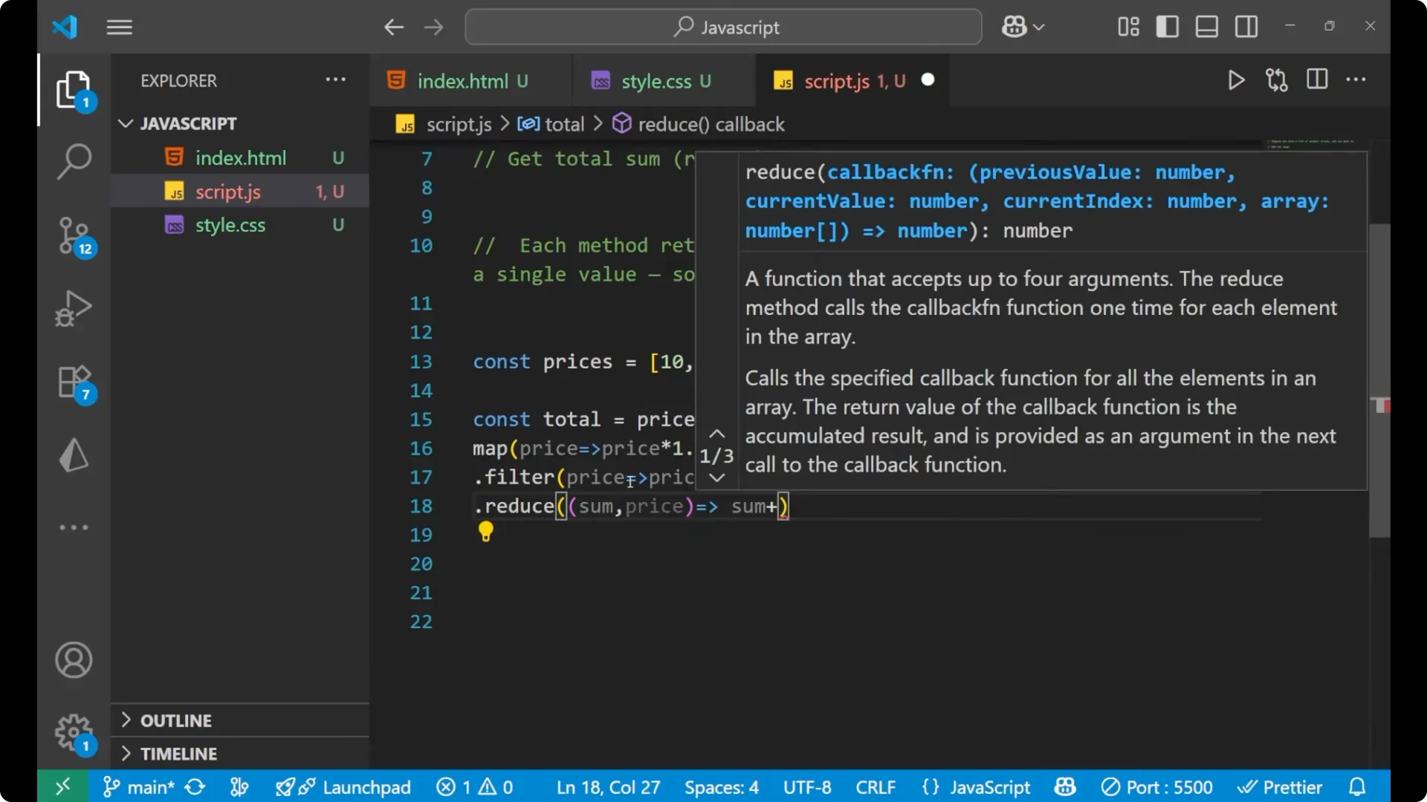Toggle the bottom panel visibility

point(1206,27)
